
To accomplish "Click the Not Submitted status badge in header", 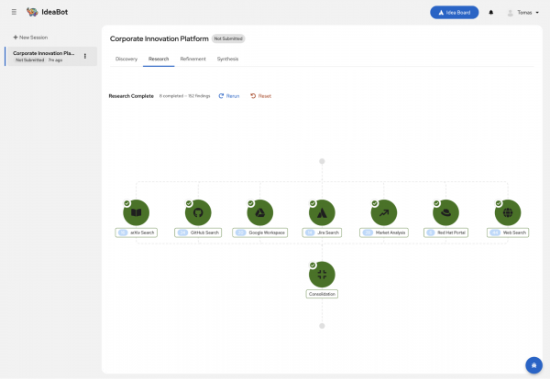I will tap(228, 38).
